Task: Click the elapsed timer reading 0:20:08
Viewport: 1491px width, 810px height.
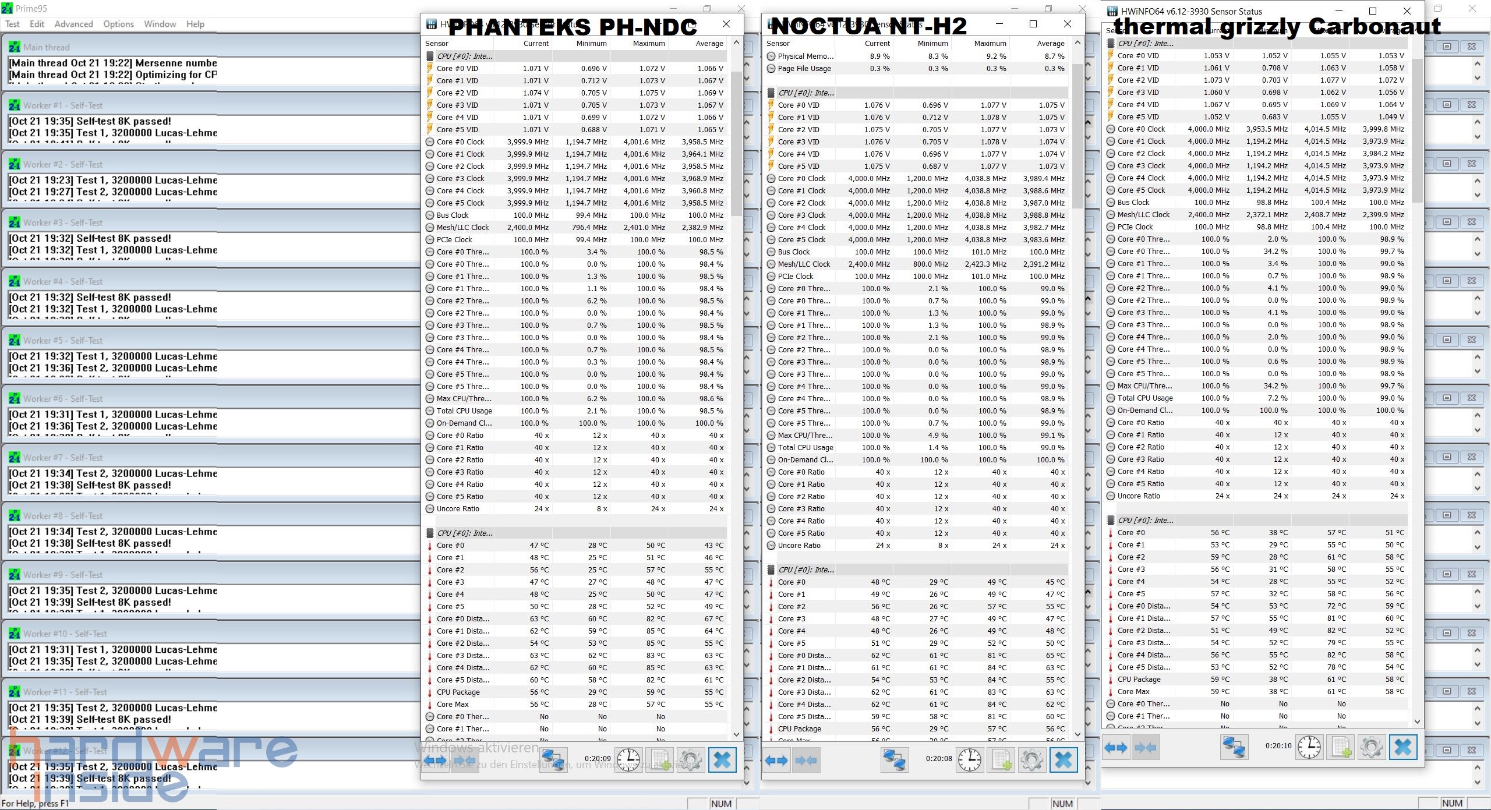Action: coord(939,759)
